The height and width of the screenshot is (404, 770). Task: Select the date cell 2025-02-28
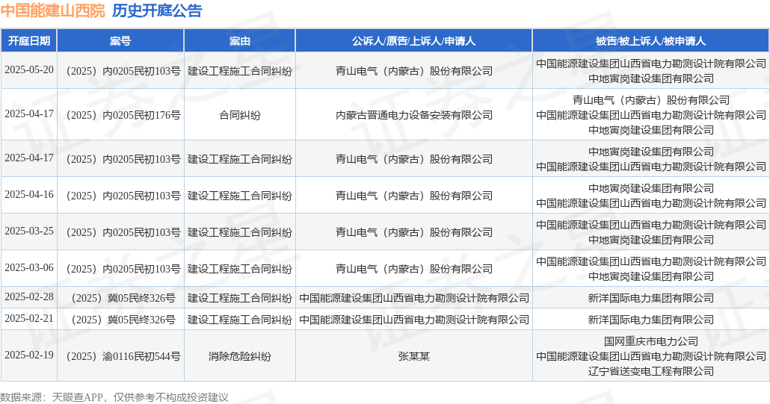click(x=29, y=297)
